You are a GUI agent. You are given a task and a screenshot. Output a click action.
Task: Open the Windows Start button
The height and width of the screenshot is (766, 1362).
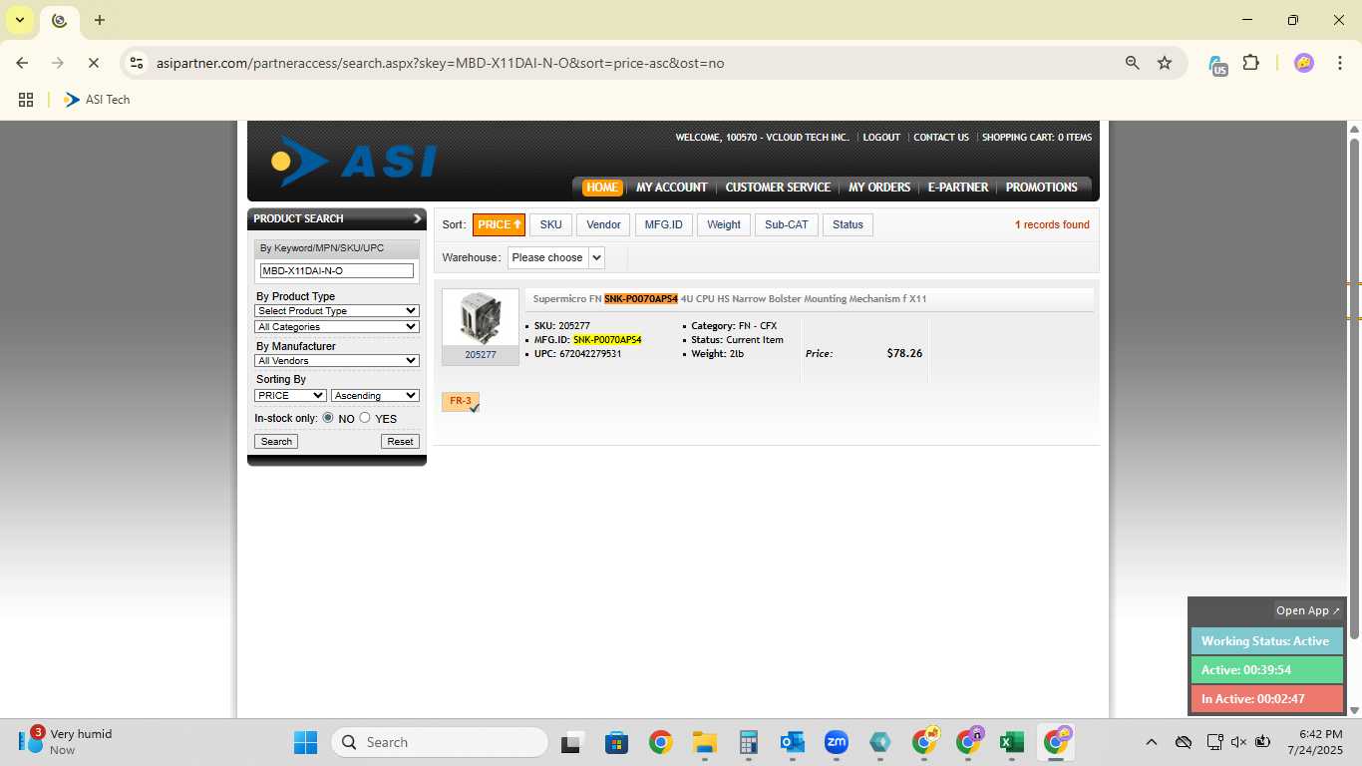click(x=305, y=742)
